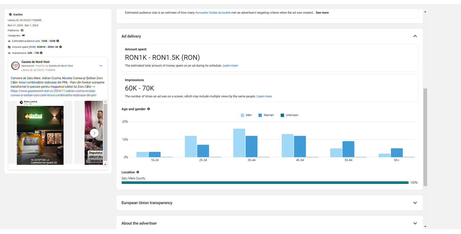Click Learn more under Amount spent

(x=230, y=66)
